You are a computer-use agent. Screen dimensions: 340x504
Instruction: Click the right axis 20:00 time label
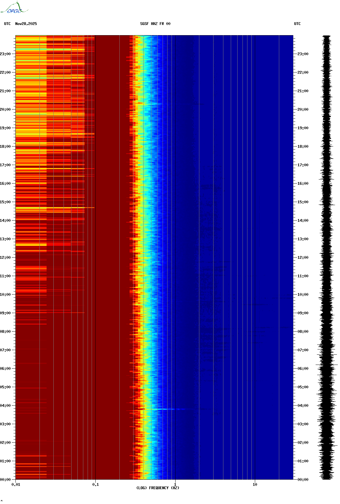[x=303, y=109]
